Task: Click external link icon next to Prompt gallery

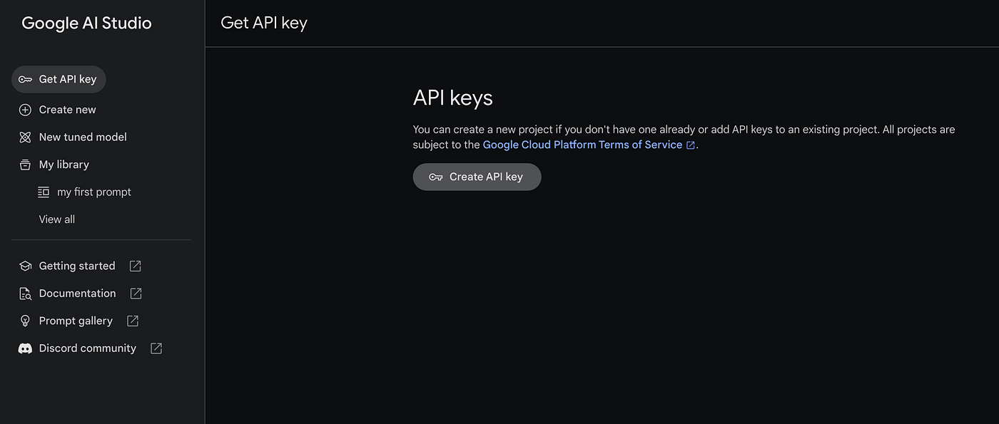Action: click(x=133, y=321)
